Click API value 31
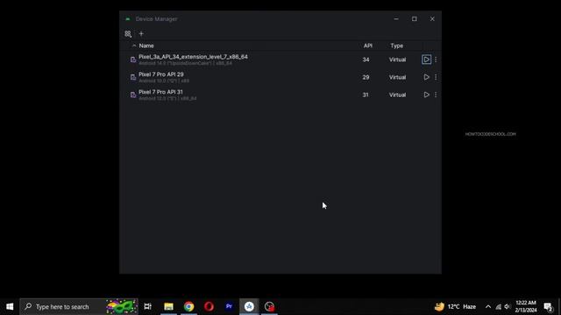 [366, 94]
